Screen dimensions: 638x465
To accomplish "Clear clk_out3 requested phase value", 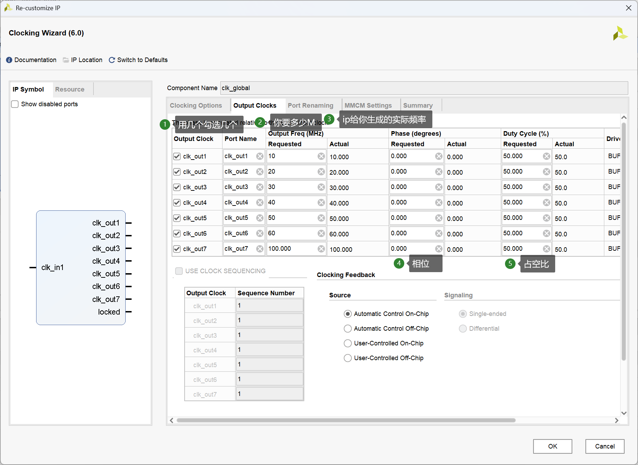I will pos(439,187).
